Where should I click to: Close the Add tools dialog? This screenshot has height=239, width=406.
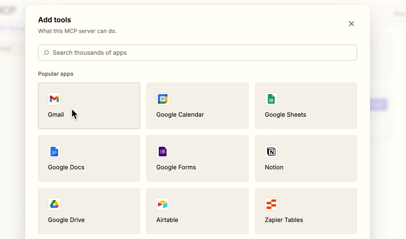click(x=351, y=24)
